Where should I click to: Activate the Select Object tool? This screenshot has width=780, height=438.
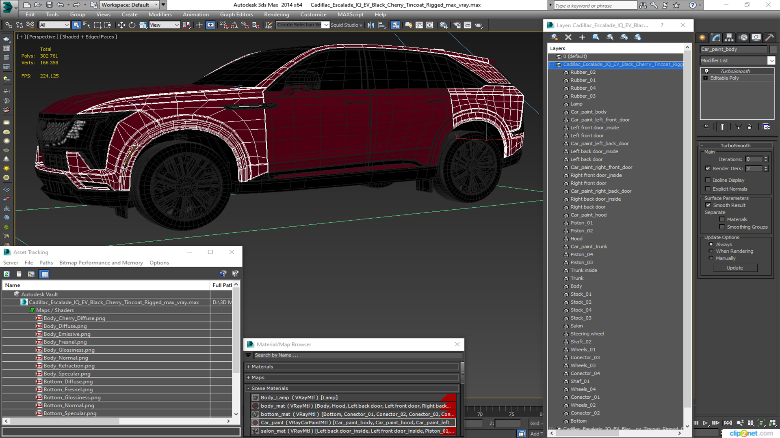76,25
